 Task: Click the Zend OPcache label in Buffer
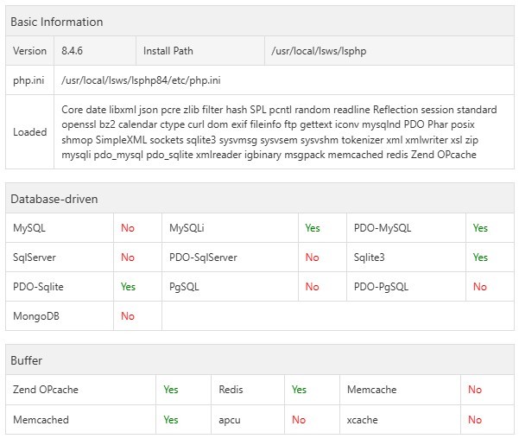coord(46,390)
